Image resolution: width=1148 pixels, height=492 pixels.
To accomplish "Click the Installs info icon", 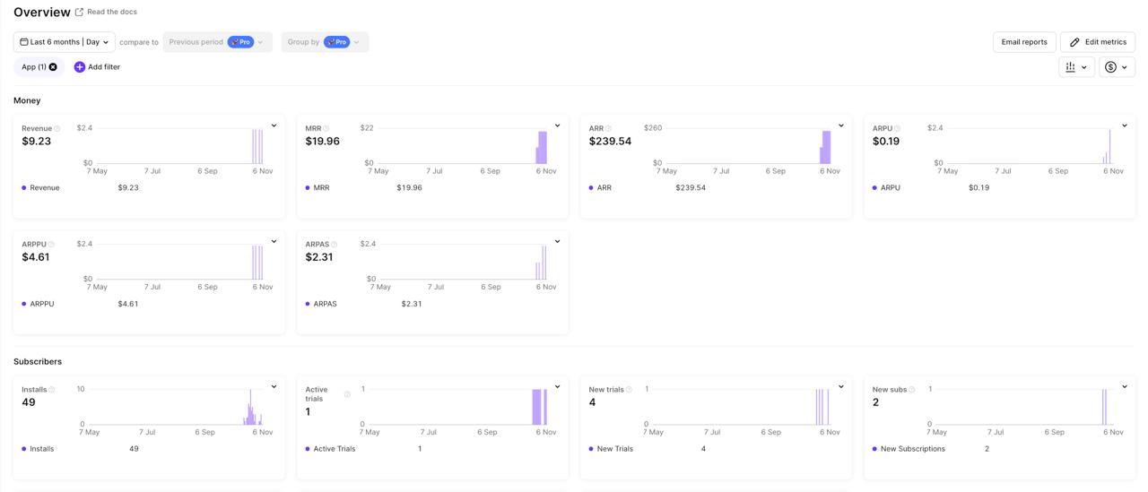I will tap(52, 390).
